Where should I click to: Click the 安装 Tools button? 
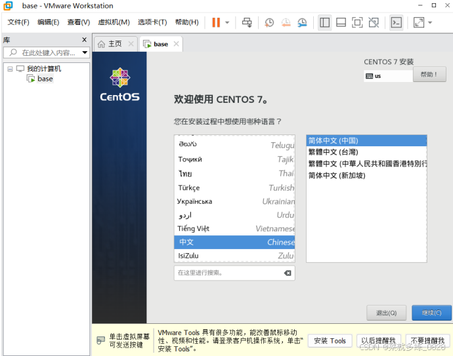pos(330,341)
